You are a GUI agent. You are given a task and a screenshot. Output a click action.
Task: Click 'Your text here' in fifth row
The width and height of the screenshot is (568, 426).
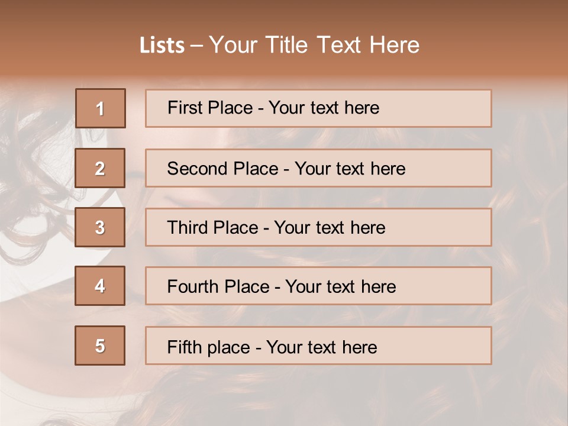(x=321, y=347)
